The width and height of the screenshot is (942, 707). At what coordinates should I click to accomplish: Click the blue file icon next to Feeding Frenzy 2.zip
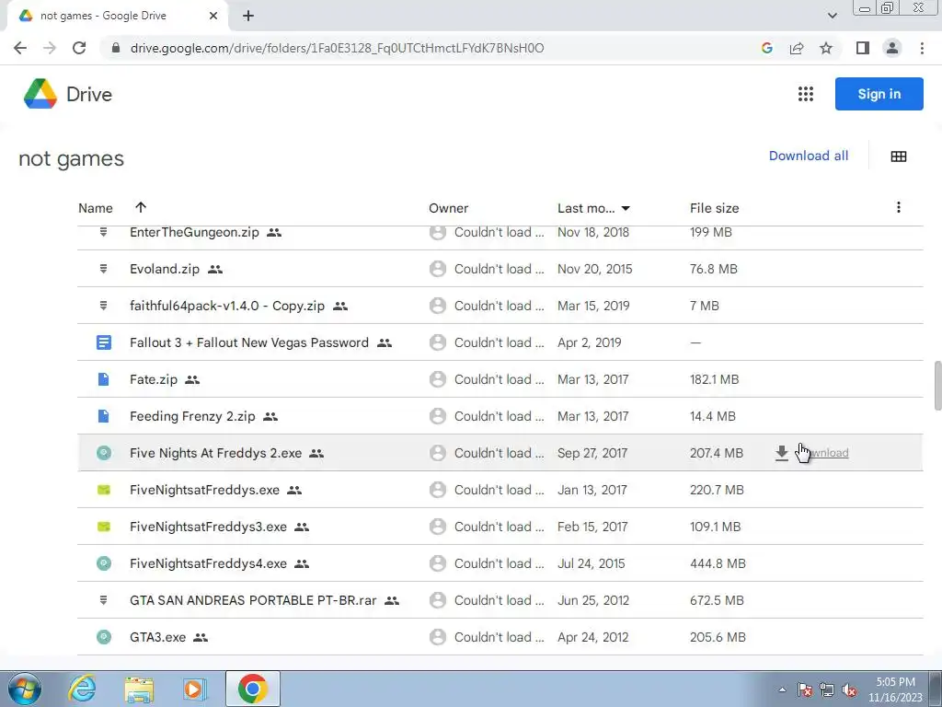(103, 416)
